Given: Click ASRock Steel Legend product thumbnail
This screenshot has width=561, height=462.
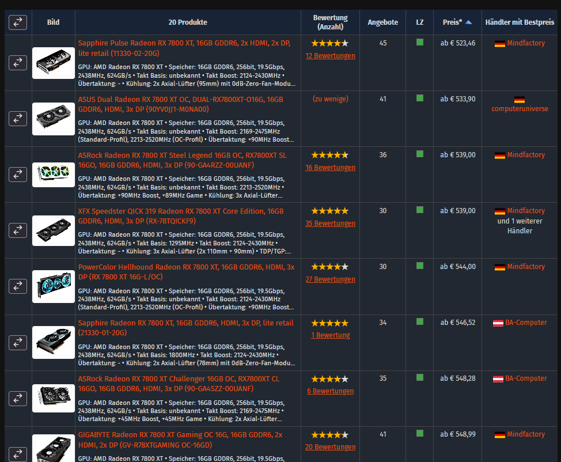Looking at the screenshot, I should [54, 175].
